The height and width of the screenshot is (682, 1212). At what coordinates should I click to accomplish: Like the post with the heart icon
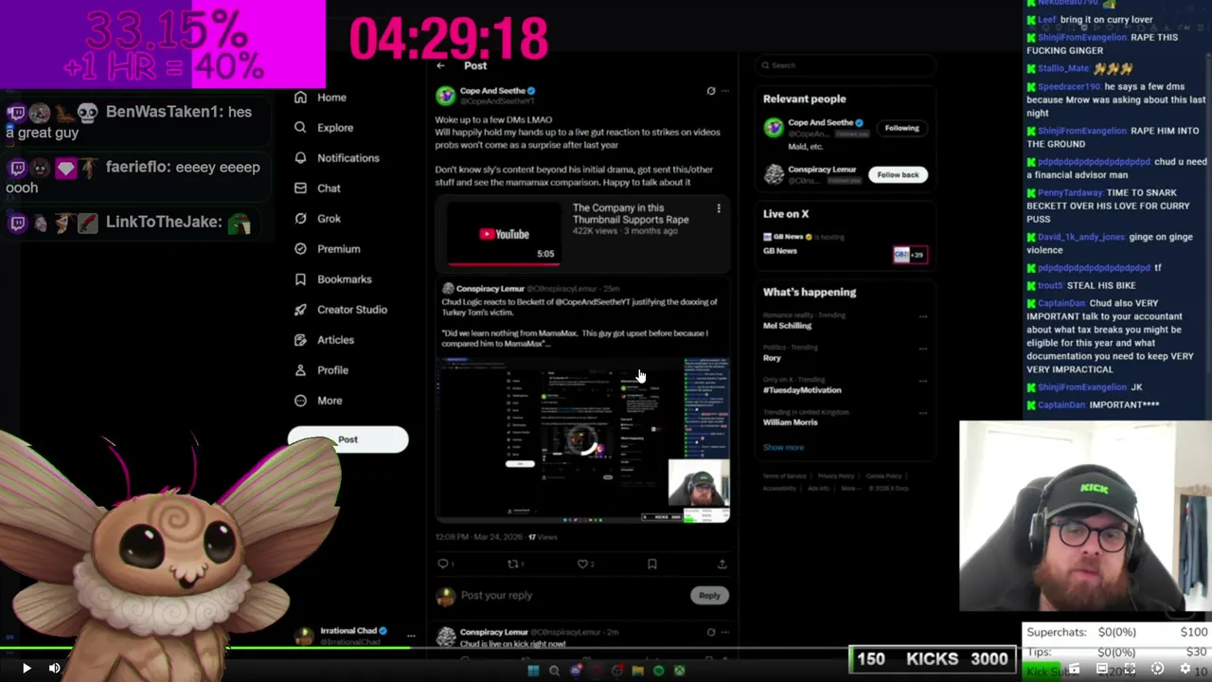pyautogui.click(x=582, y=564)
